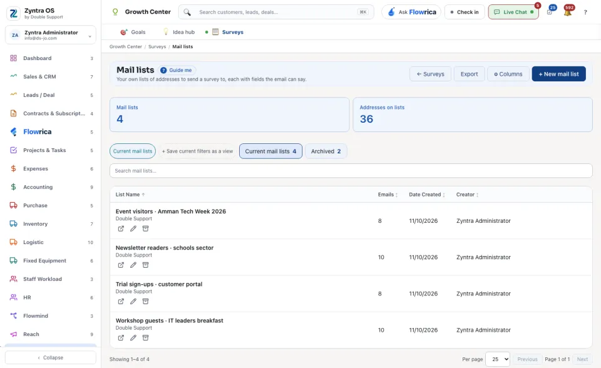Screen dimensions: 601x368
Task: Open the help question mark icon
Action: [585, 13]
